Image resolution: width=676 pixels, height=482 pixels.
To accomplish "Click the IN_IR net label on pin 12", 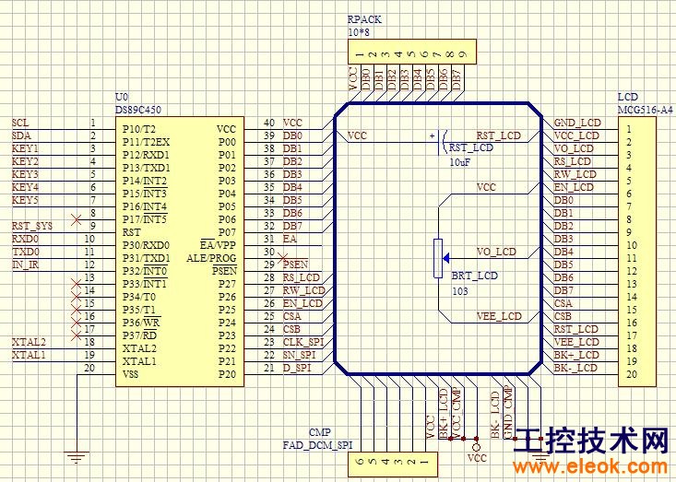I will pyautogui.click(x=26, y=265).
